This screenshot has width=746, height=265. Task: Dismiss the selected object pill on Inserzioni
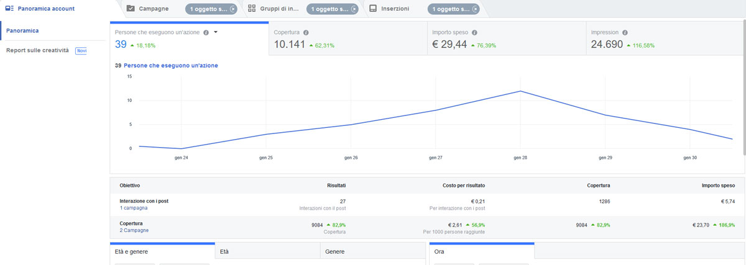coord(475,9)
